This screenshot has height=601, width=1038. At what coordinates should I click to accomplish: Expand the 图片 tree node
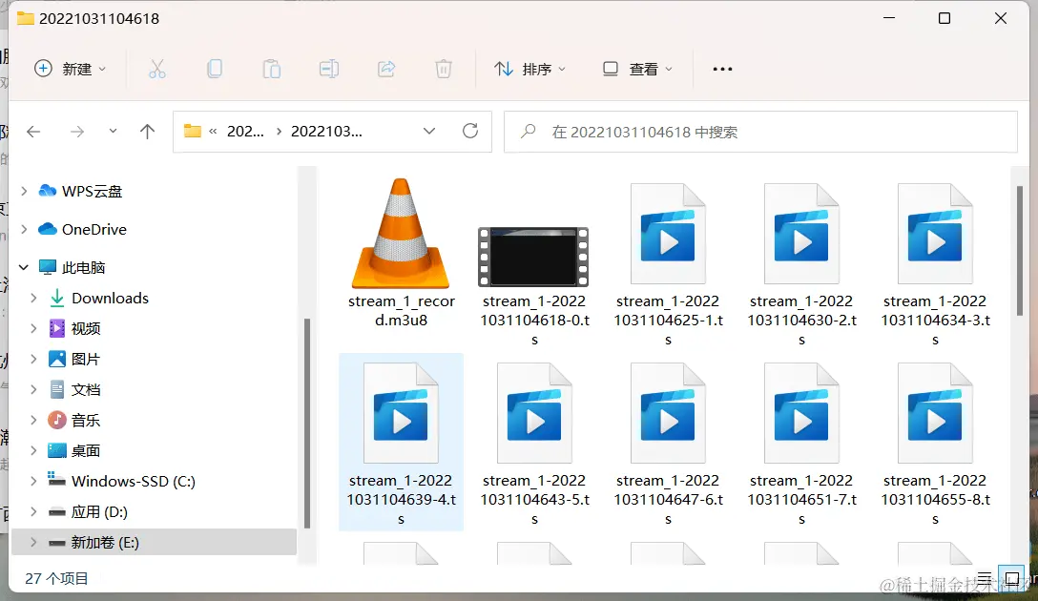point(33,359)
